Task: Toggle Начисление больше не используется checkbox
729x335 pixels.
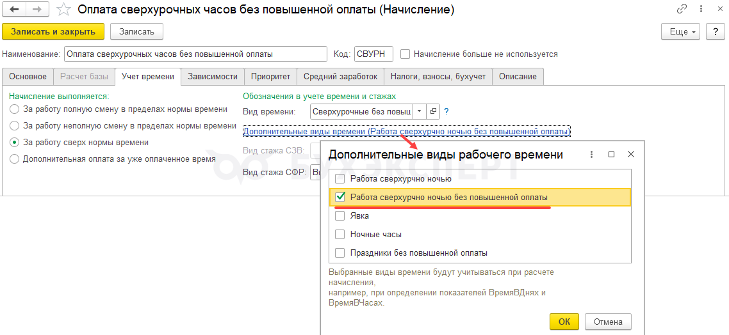Action: pyautogui.click(x=405, y=54)
